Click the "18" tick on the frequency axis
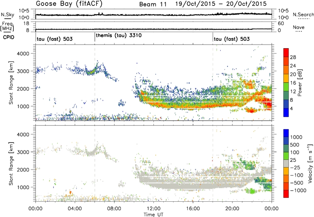The height and width of the screenshot is (217, 314). [x=26, y=24]
